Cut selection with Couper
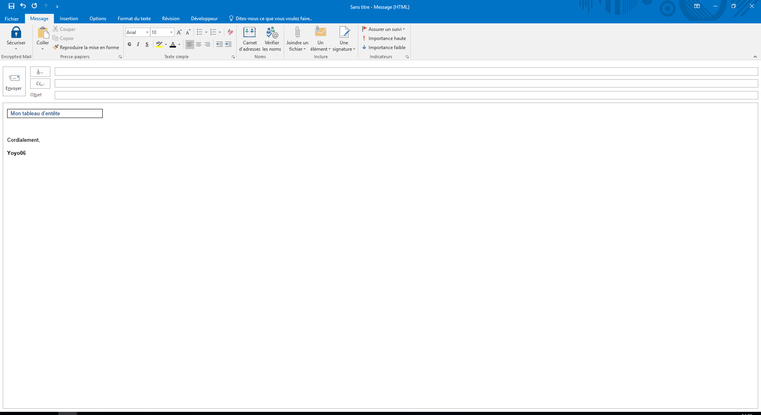The image size is (761, 415). pos(64,29)
